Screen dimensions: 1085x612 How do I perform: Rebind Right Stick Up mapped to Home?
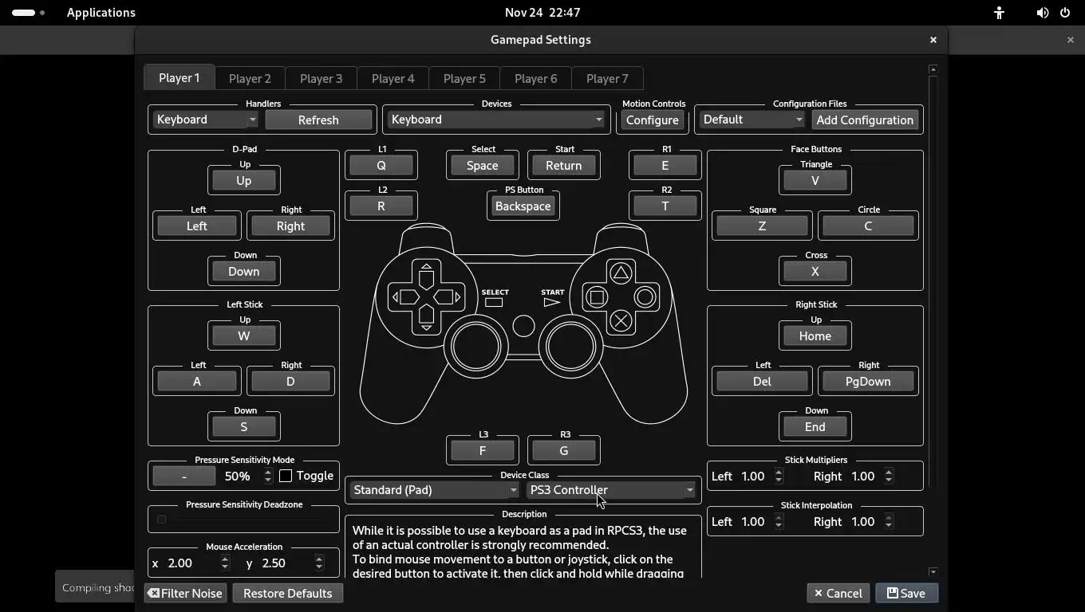[815, 336]
